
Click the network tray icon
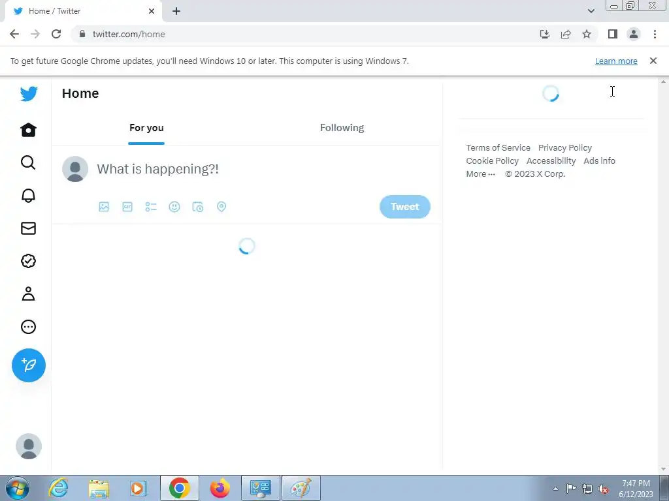tap(587, 489)
